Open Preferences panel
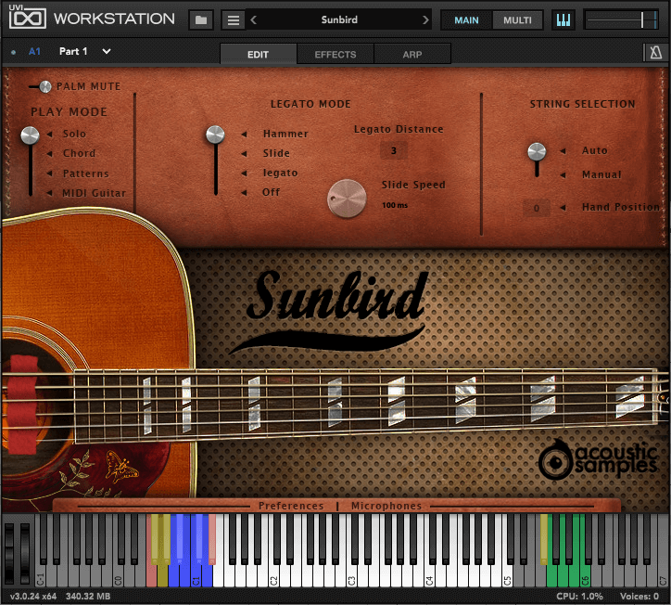 [x=291, y=506]
